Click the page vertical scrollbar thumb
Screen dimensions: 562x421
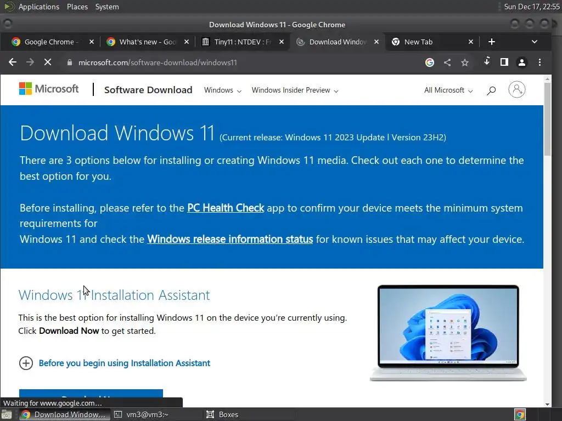[x=547, y=119]
